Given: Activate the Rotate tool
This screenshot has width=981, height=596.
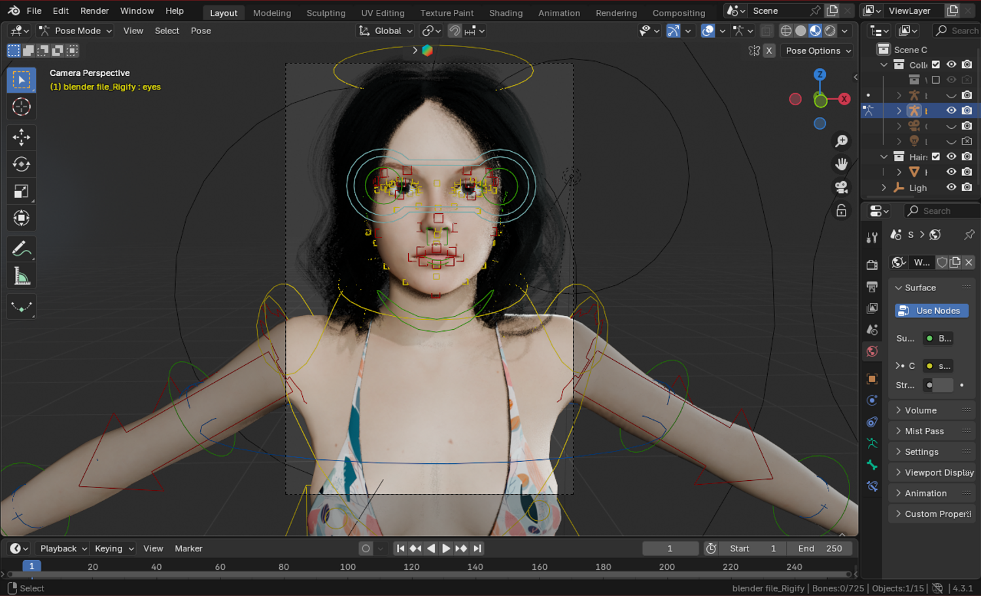Looking at the screenshot, I should click(x=22, y=164).
